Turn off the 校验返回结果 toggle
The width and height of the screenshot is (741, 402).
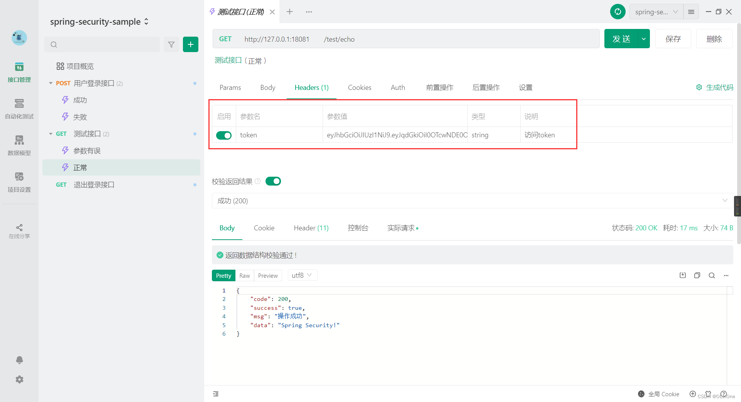coord(273,181)
